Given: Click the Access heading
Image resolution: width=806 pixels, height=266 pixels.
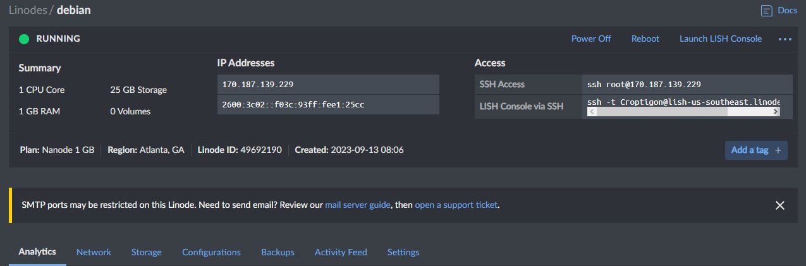Looking at the screenshot, I should pos(490,63).
